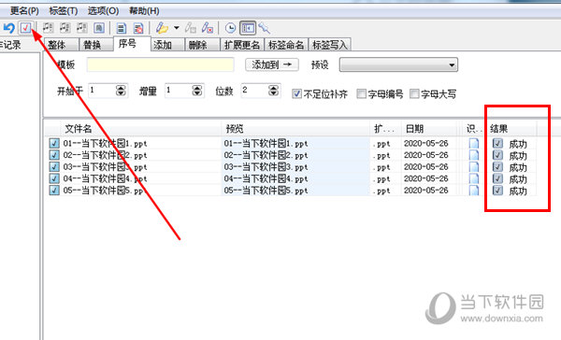Open the 标签(T) menu
561x340 pixels.
[64, 11]
